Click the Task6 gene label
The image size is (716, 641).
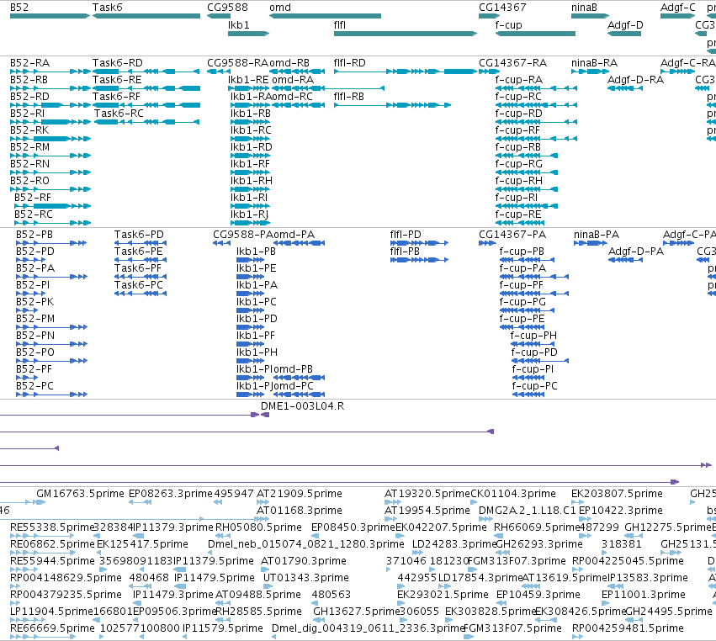[x=108, y=8]
